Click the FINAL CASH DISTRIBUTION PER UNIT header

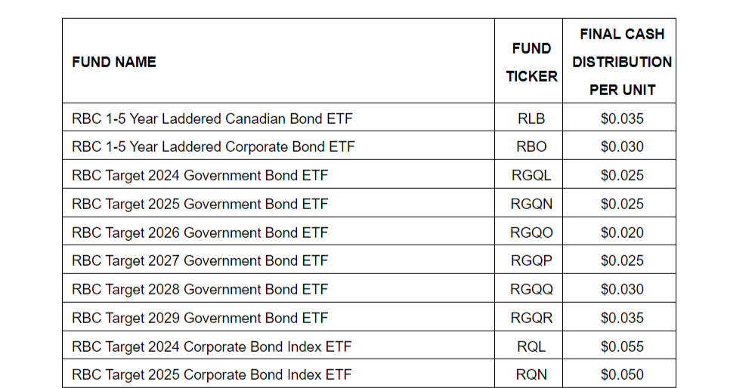coord(622,62)
